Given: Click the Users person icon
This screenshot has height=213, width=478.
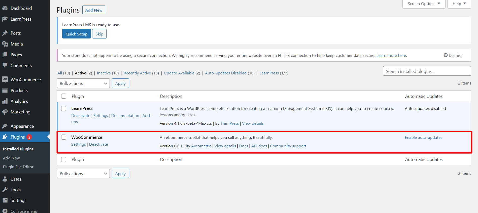Looking at the screenshot, I should coord(5,179).
